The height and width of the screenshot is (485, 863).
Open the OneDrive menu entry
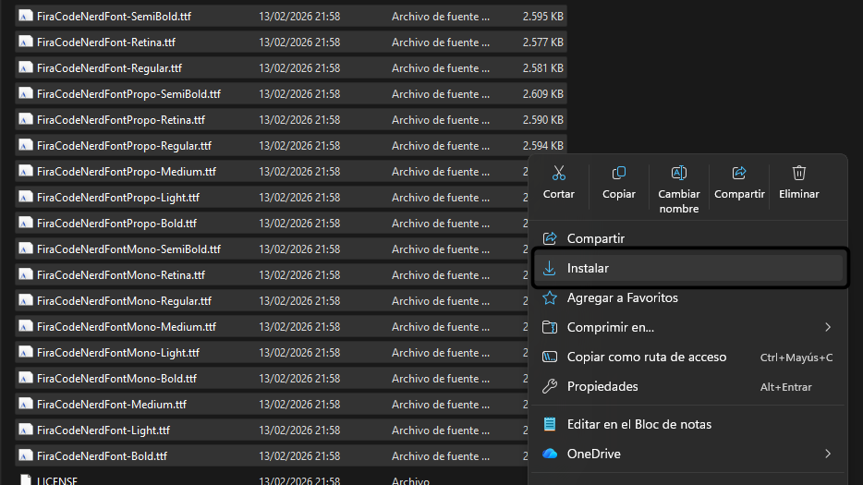(688, 455)
